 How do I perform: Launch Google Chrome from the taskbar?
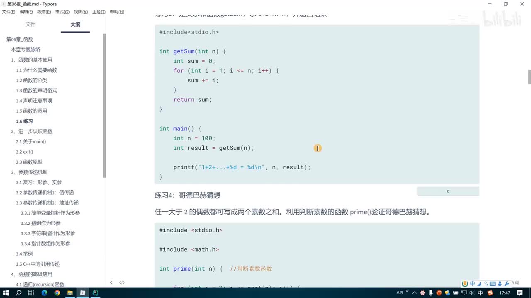(57, 293)
